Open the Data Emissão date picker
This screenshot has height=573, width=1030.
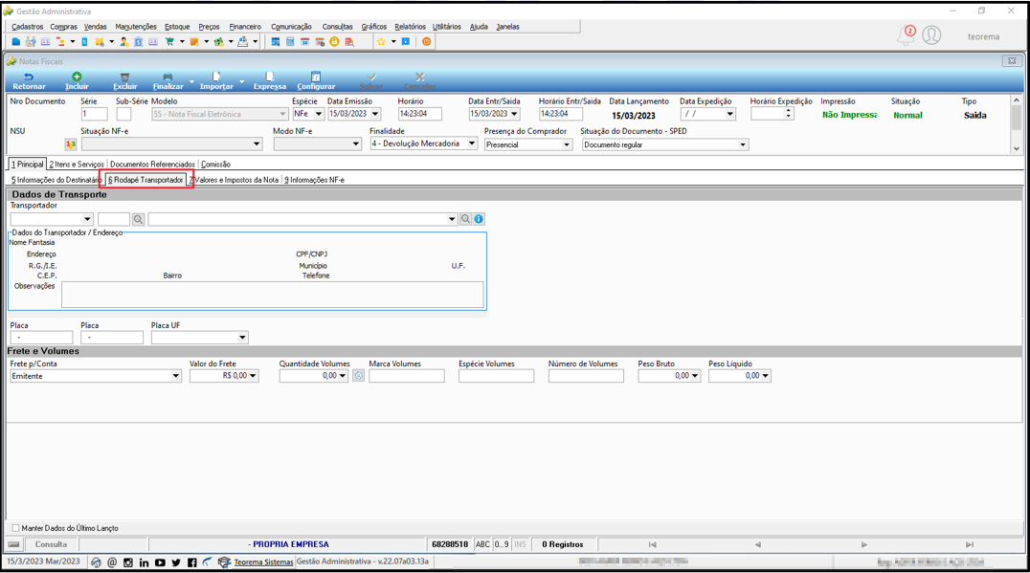pyautogui.click(x=375, y=114)
